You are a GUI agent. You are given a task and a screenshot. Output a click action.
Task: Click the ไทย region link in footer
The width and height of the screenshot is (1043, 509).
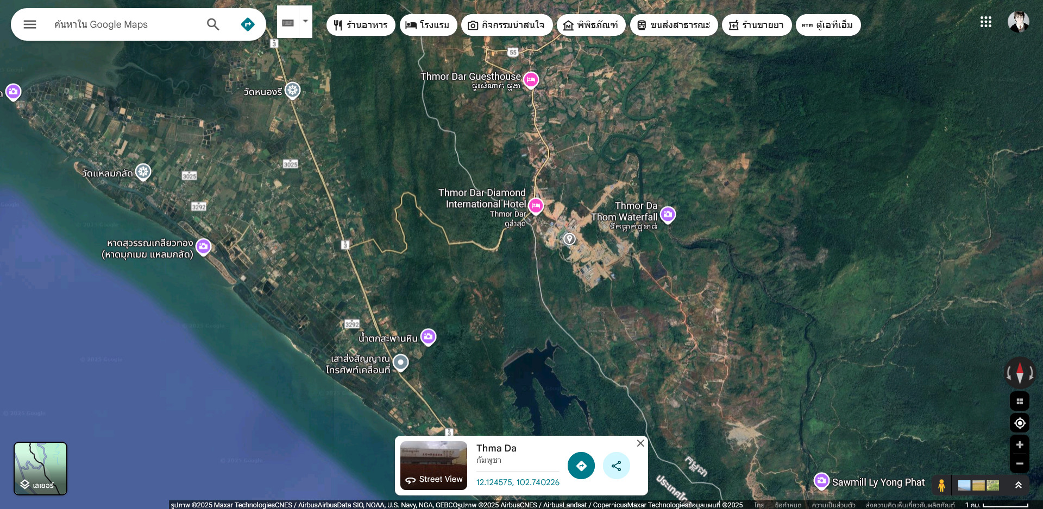coord(759,505)
